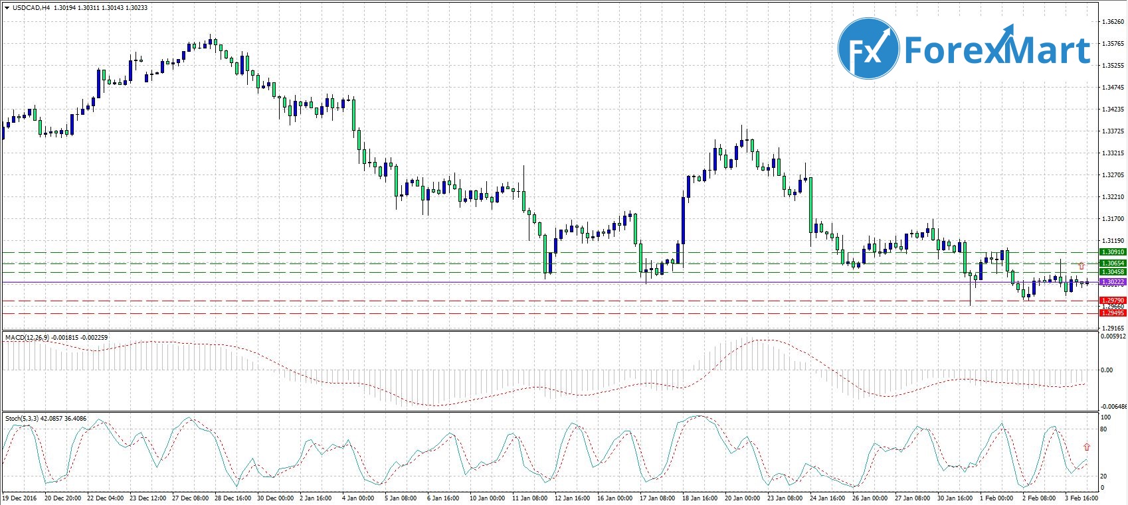Click 1.34235 on the price scale

click(1113, 109)
